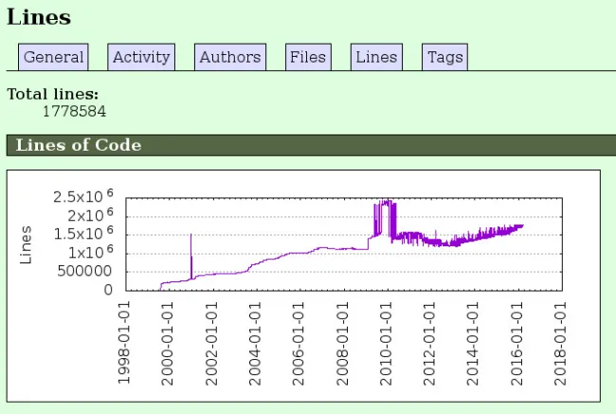The width and height of the screenshot is (616, 414).
Task: Click the 2012-01-01 axis label
Action: (429, 344)
